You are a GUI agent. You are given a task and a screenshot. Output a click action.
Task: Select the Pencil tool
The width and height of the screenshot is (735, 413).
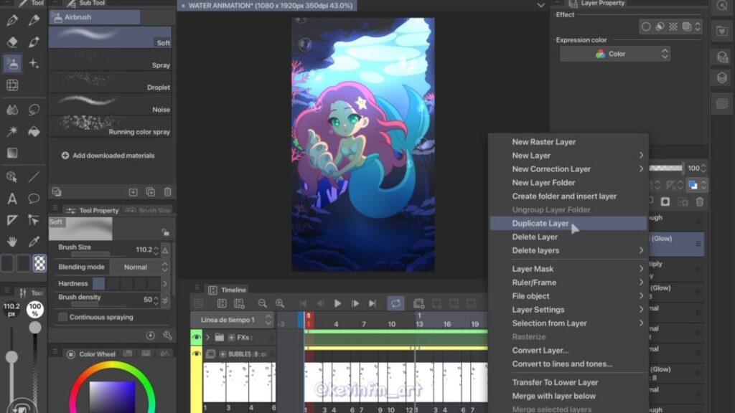[x=34, y=19]
